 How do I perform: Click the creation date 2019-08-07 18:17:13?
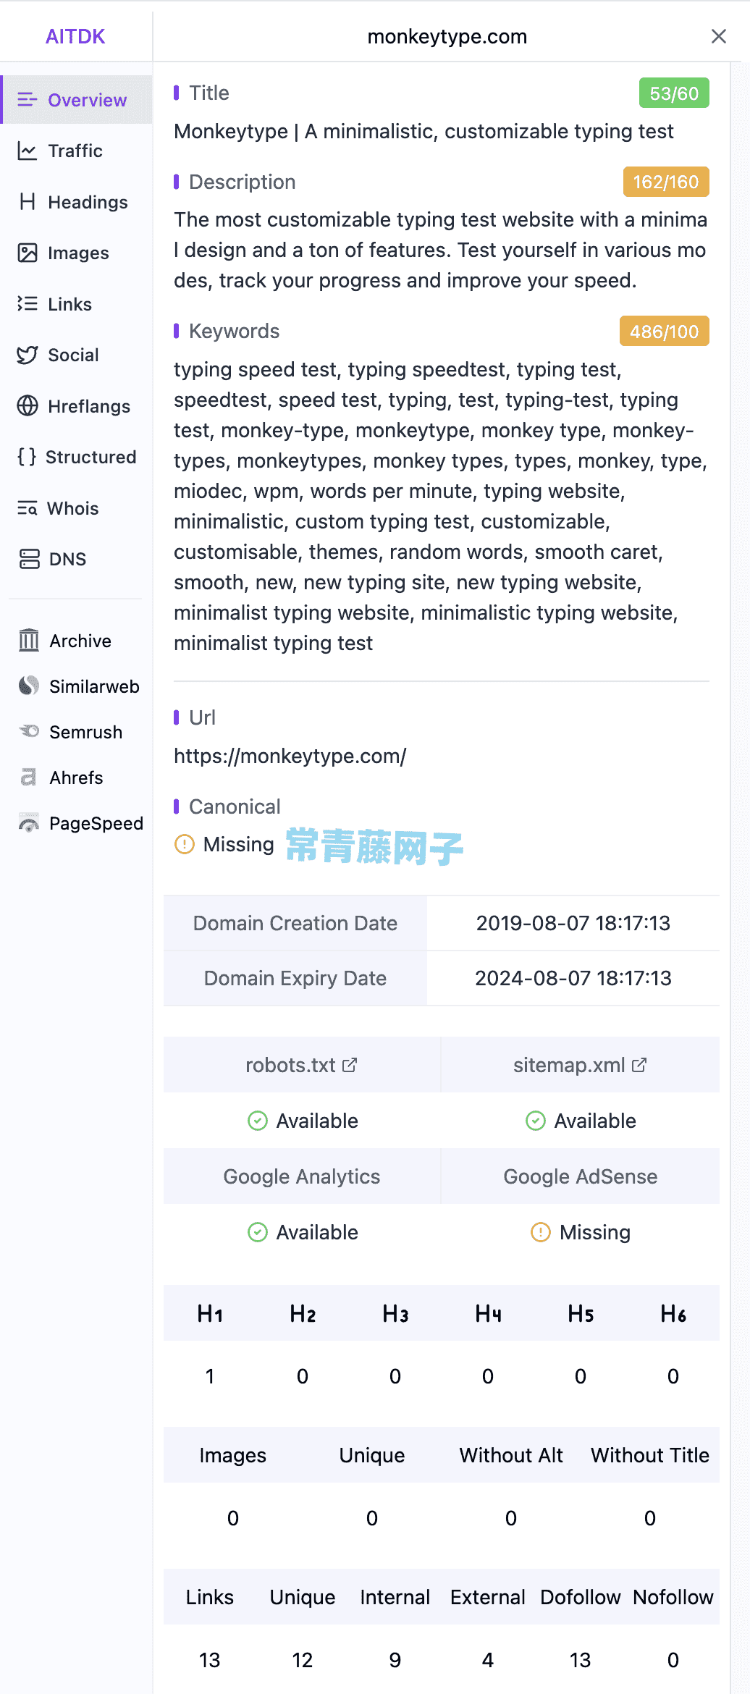click(573, 923)
